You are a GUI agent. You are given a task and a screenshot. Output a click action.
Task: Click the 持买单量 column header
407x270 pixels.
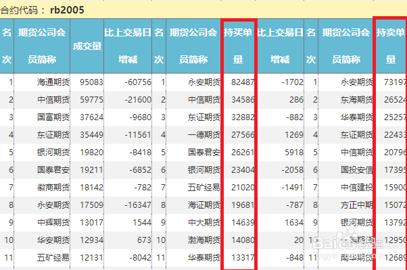click(x=238, y=46)
